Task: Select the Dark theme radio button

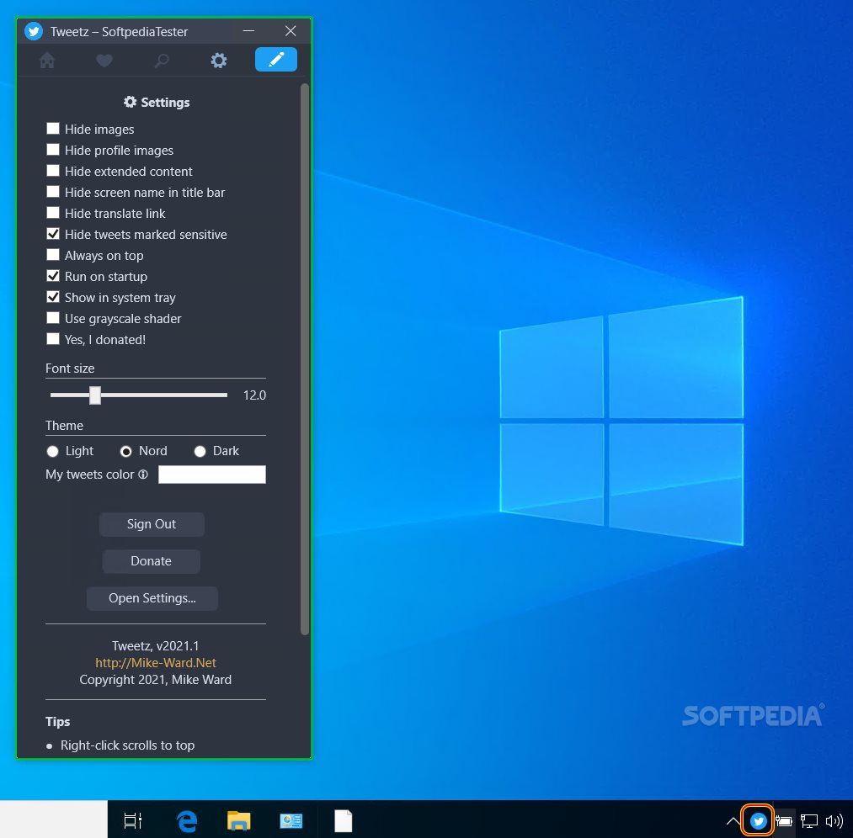Action: click(x=200, y=451)
